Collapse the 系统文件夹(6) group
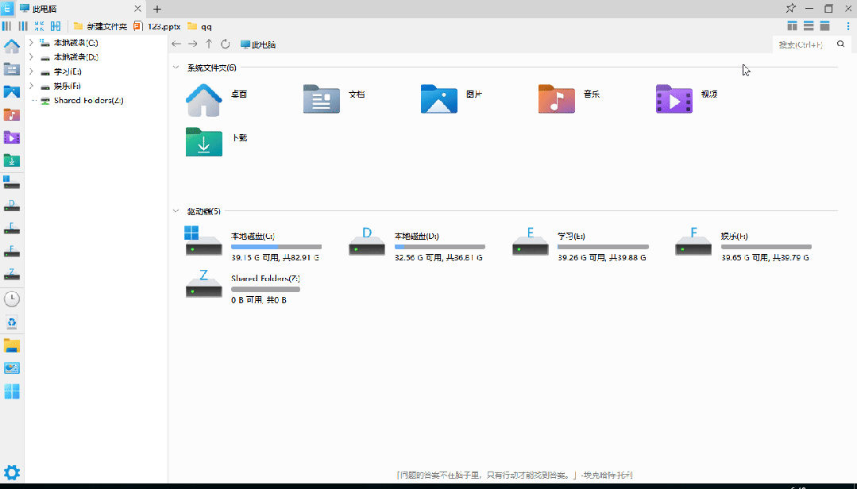857x489 pixels. point(176,67)
